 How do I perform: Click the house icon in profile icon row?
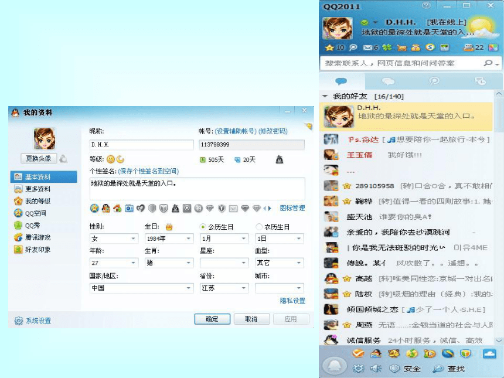click(117, 208)
